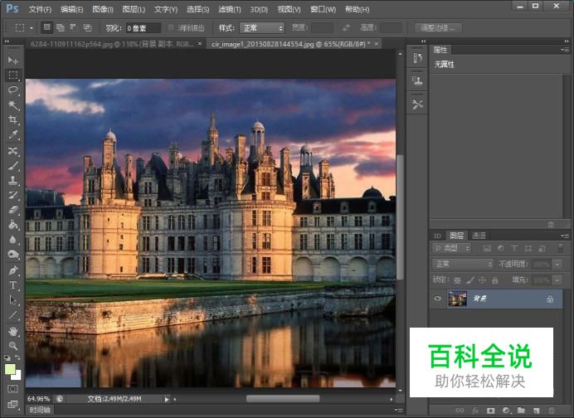Select the Lasso tool

pos(12,90)
